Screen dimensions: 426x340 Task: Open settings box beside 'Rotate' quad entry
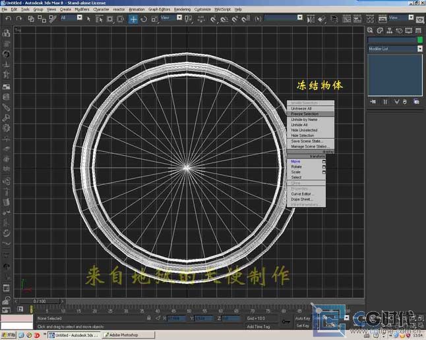point(324,166)
